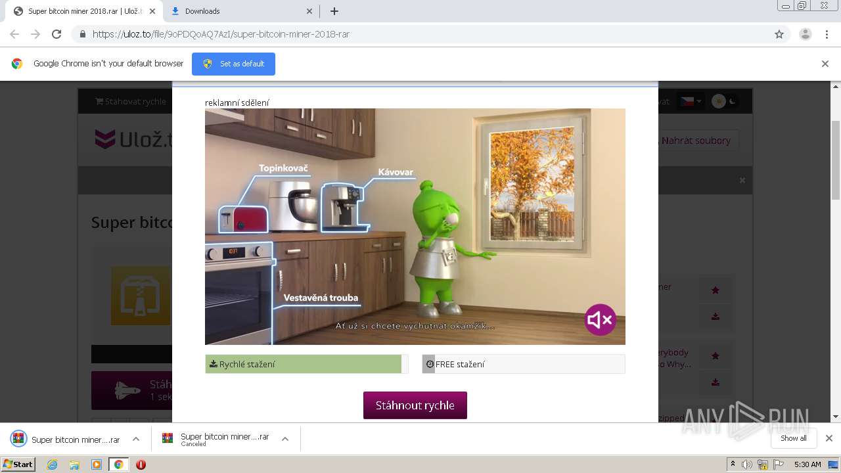Show desktop via taskbar corner icon

(x=834, y=464)
